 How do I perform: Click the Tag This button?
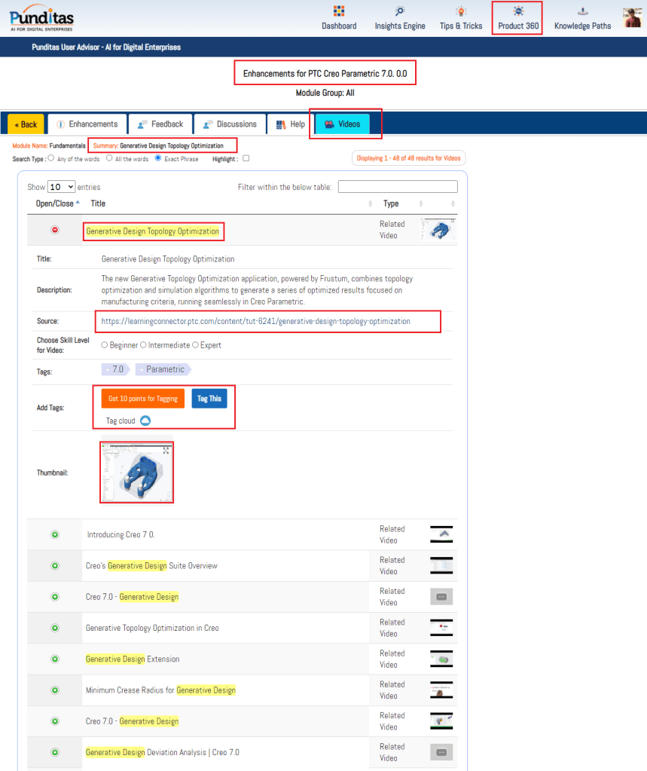click(x=209, y=399)
